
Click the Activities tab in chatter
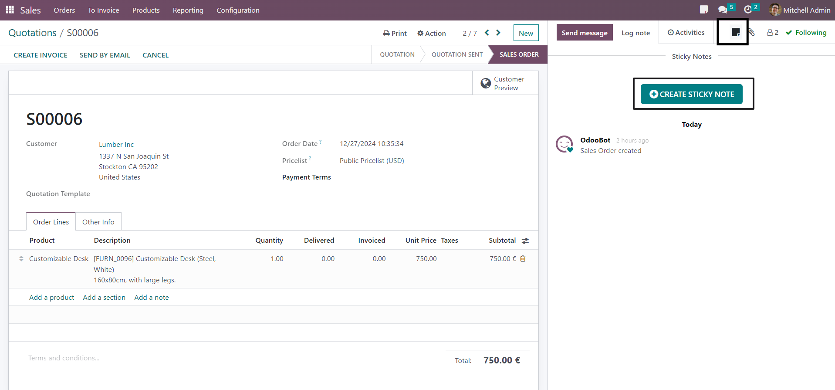(x=686, y=33)
